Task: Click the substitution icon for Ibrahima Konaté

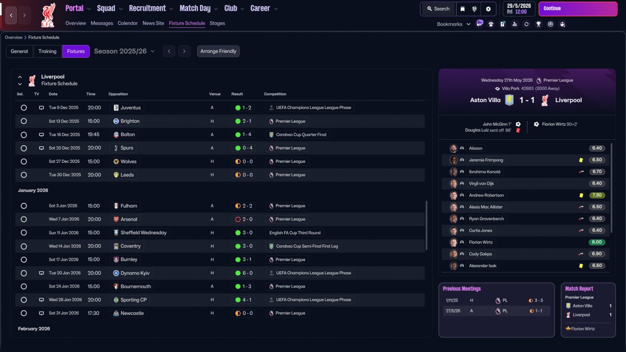Action: (581, 172)
